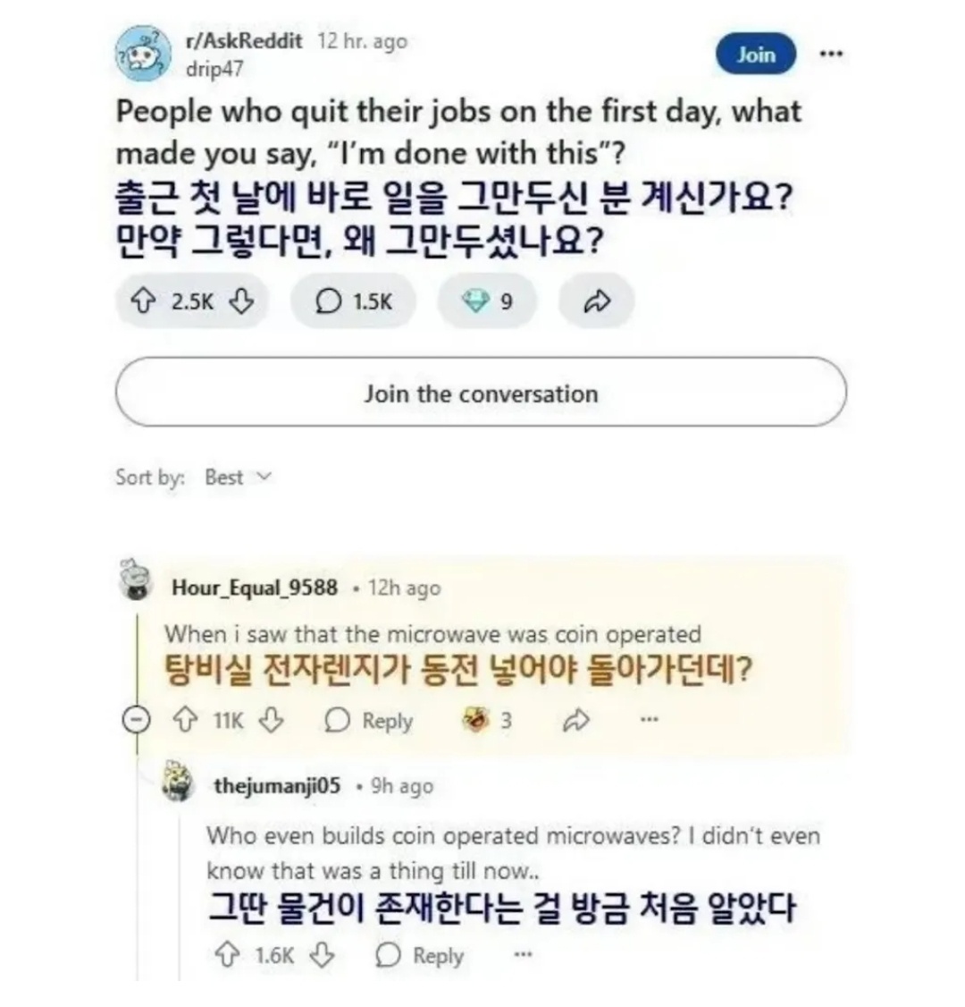Upvote thejumanji05's reply
Viewport: 965px width, 1007px height.
228,955
